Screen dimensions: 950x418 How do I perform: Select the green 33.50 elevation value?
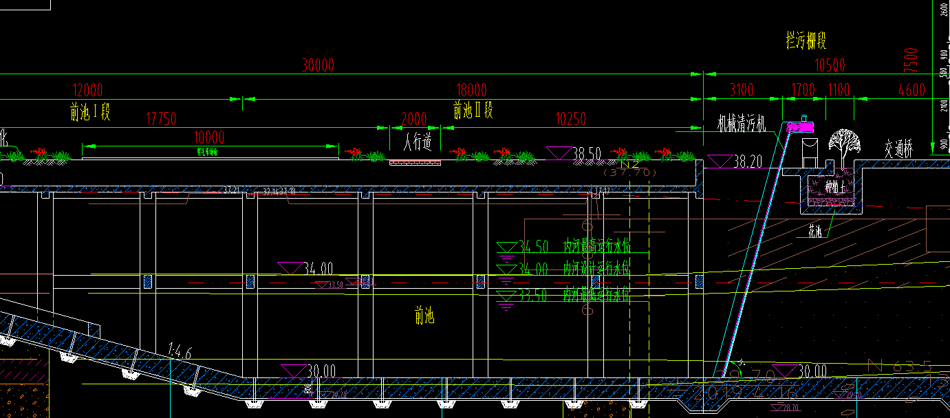point(534,295)
